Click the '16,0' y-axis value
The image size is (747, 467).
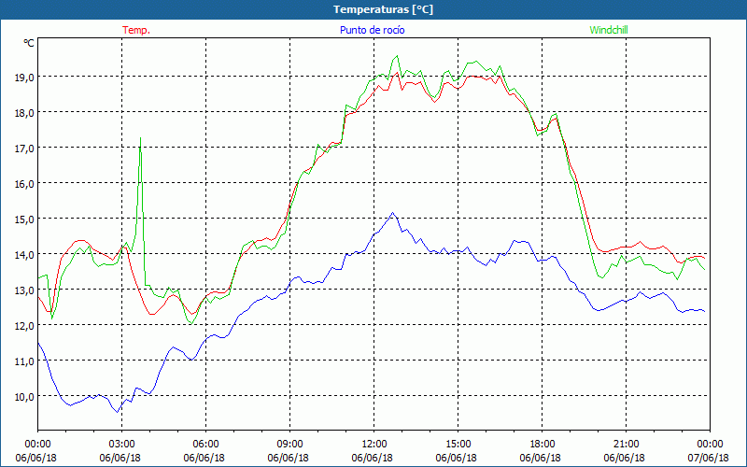[x=25, y=183]
